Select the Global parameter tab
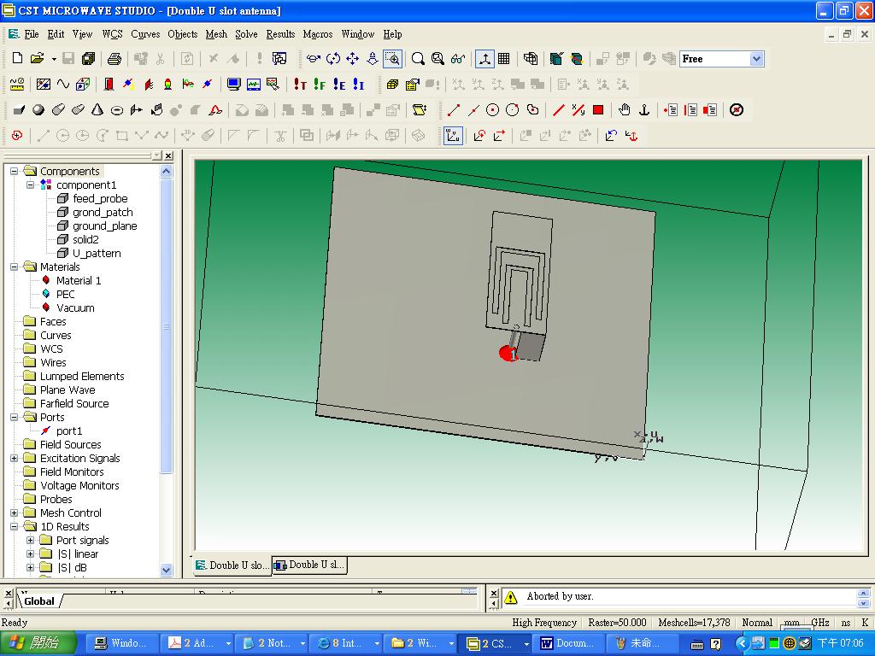The image size is (875, 656). click(39, 601)
